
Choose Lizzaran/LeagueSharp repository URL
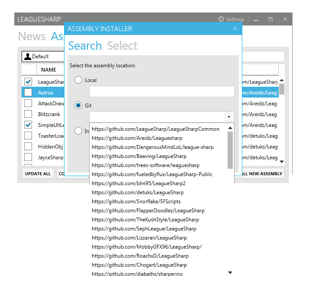[139, 238]
